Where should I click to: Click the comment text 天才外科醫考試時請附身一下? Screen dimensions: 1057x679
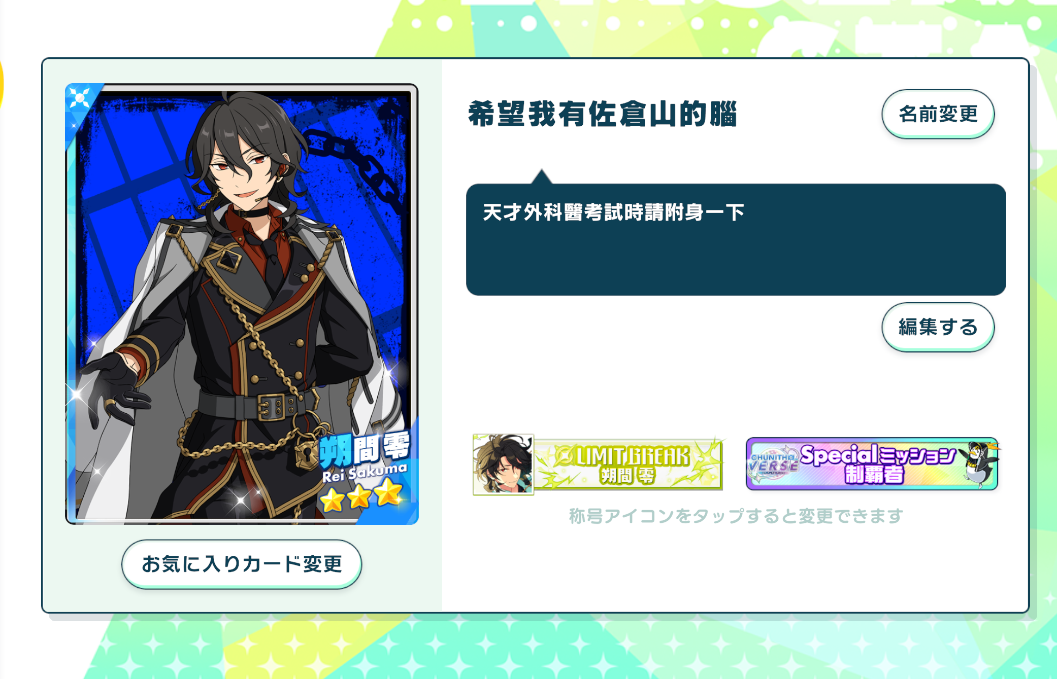[x=613, y=212]
